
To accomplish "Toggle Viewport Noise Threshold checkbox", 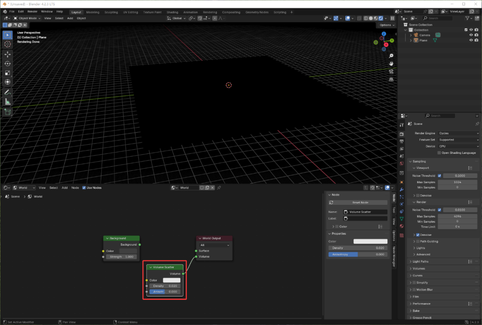I will [x=440, y=176].
